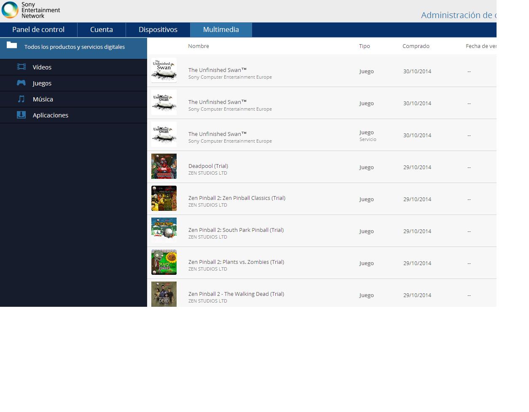Screen dimensions: 529x412
Task: Click the folder icon for all products
Action: (x=12, y=45)
